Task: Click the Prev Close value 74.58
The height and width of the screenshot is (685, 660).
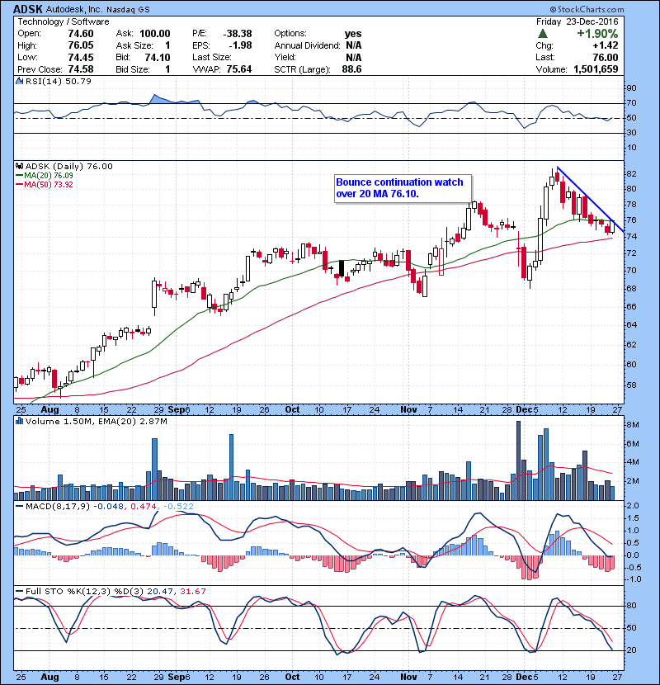Action: click(x=81, y=69)
